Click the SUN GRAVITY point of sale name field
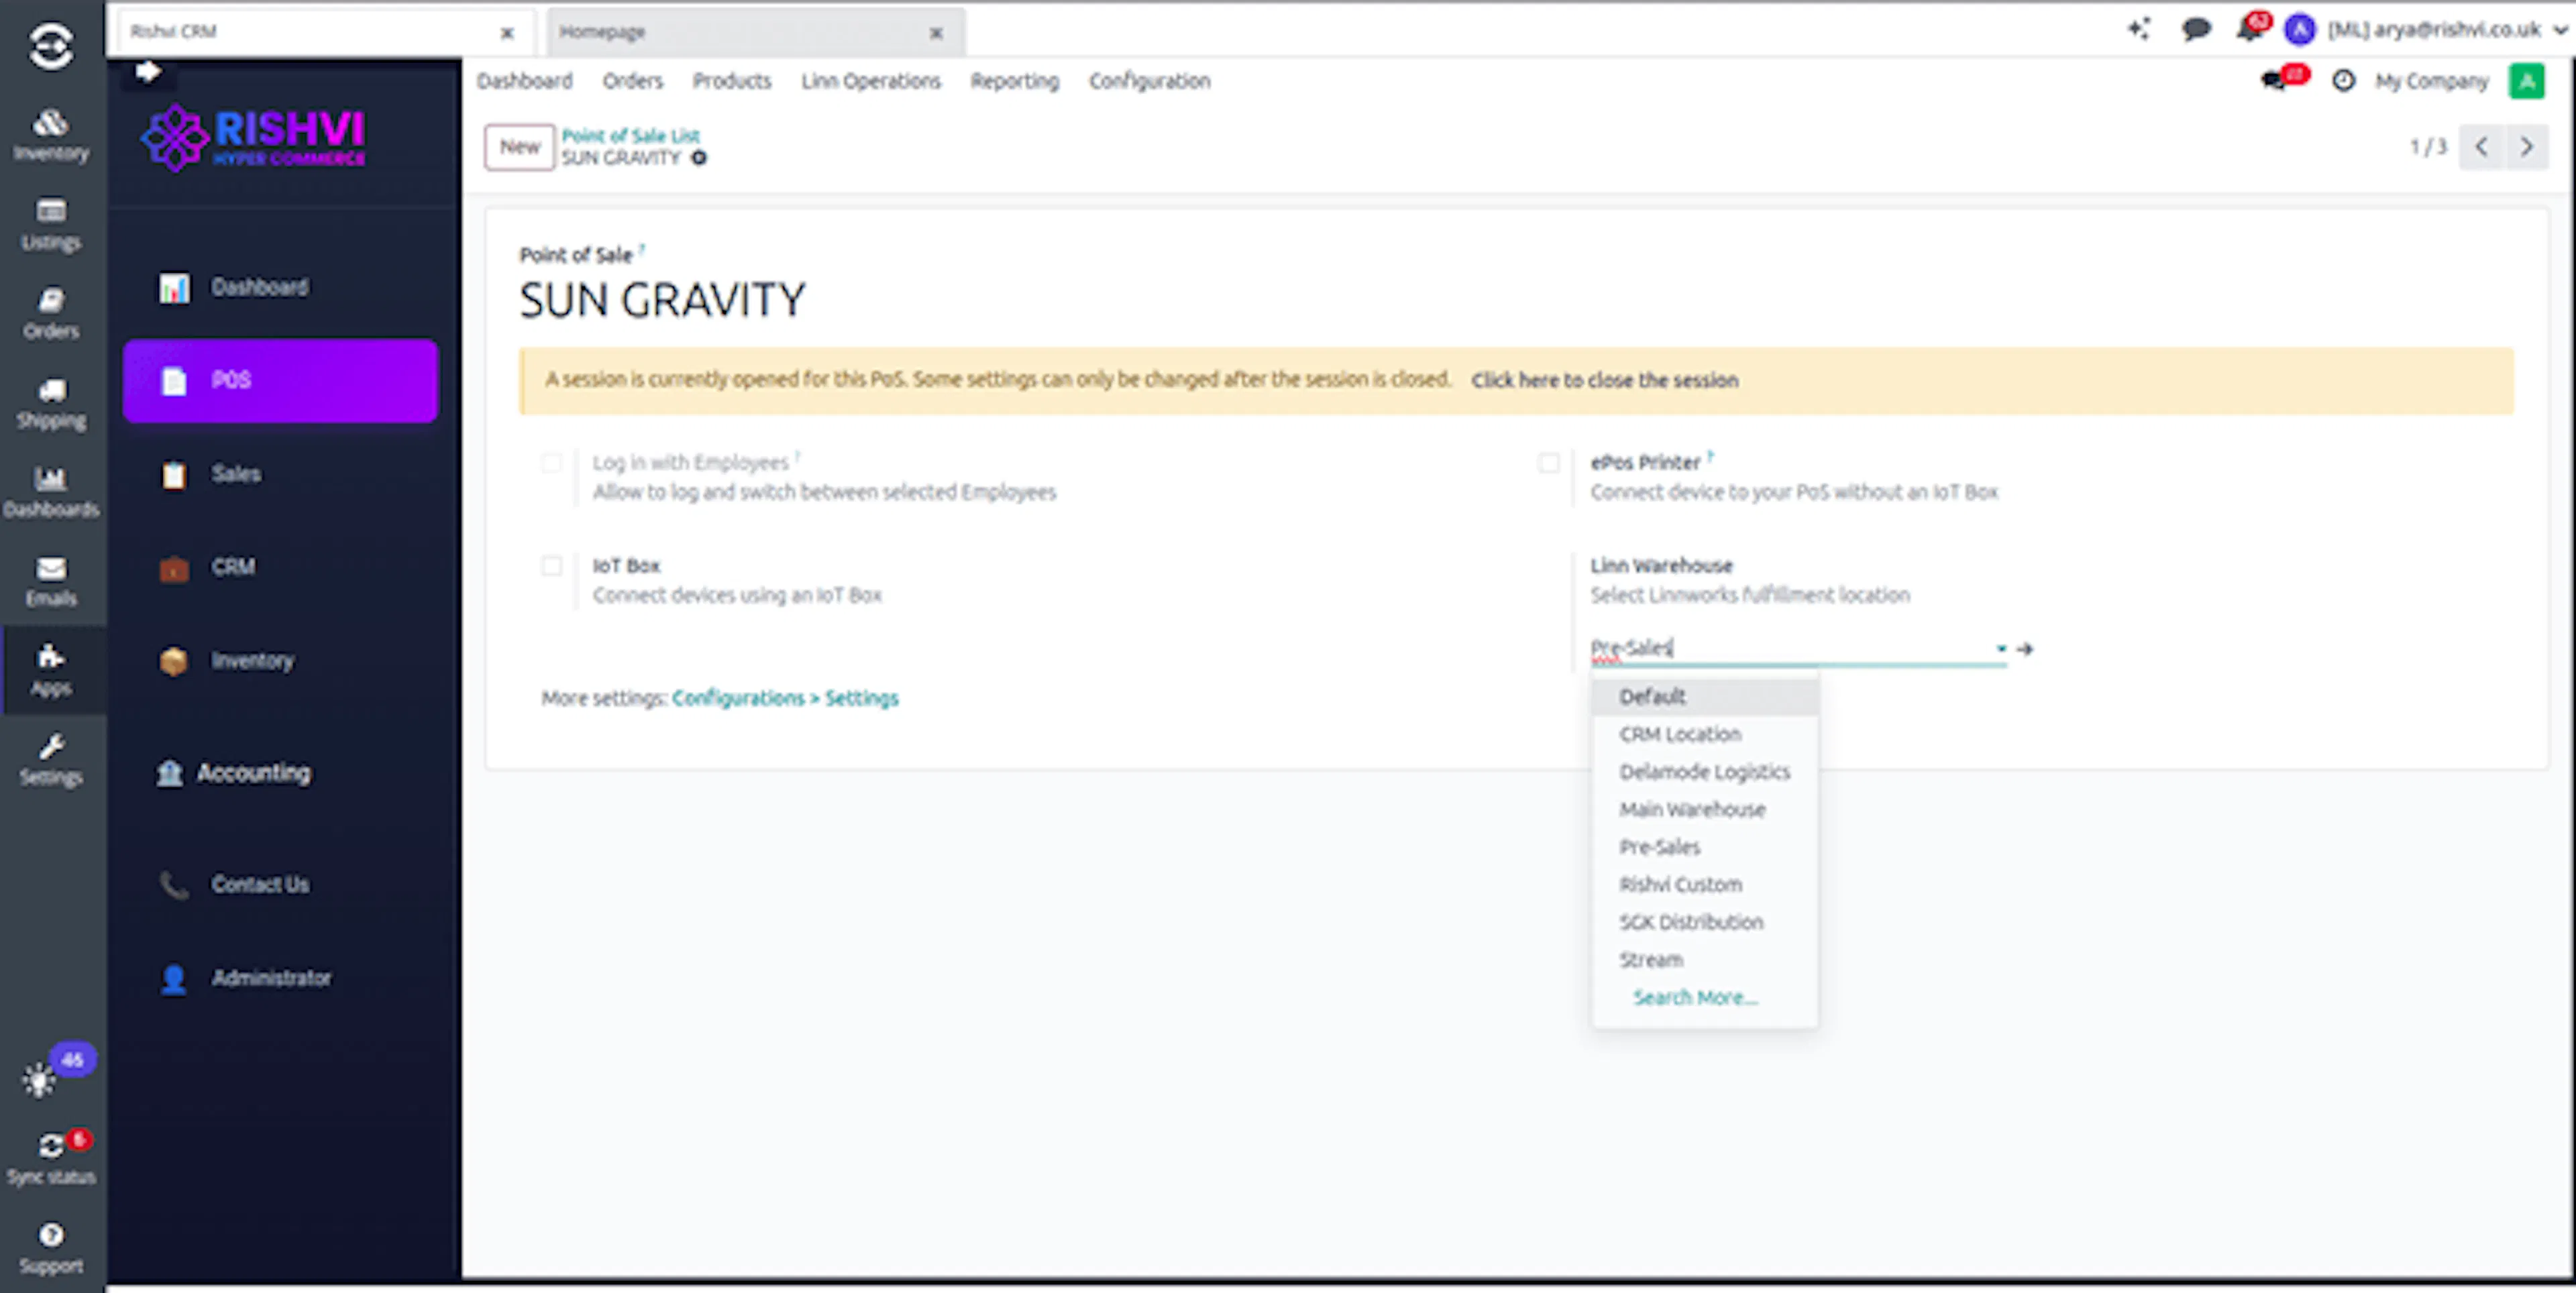Image resolution: width=2576 pixels, height=1293 pixels. click(662, 300)
